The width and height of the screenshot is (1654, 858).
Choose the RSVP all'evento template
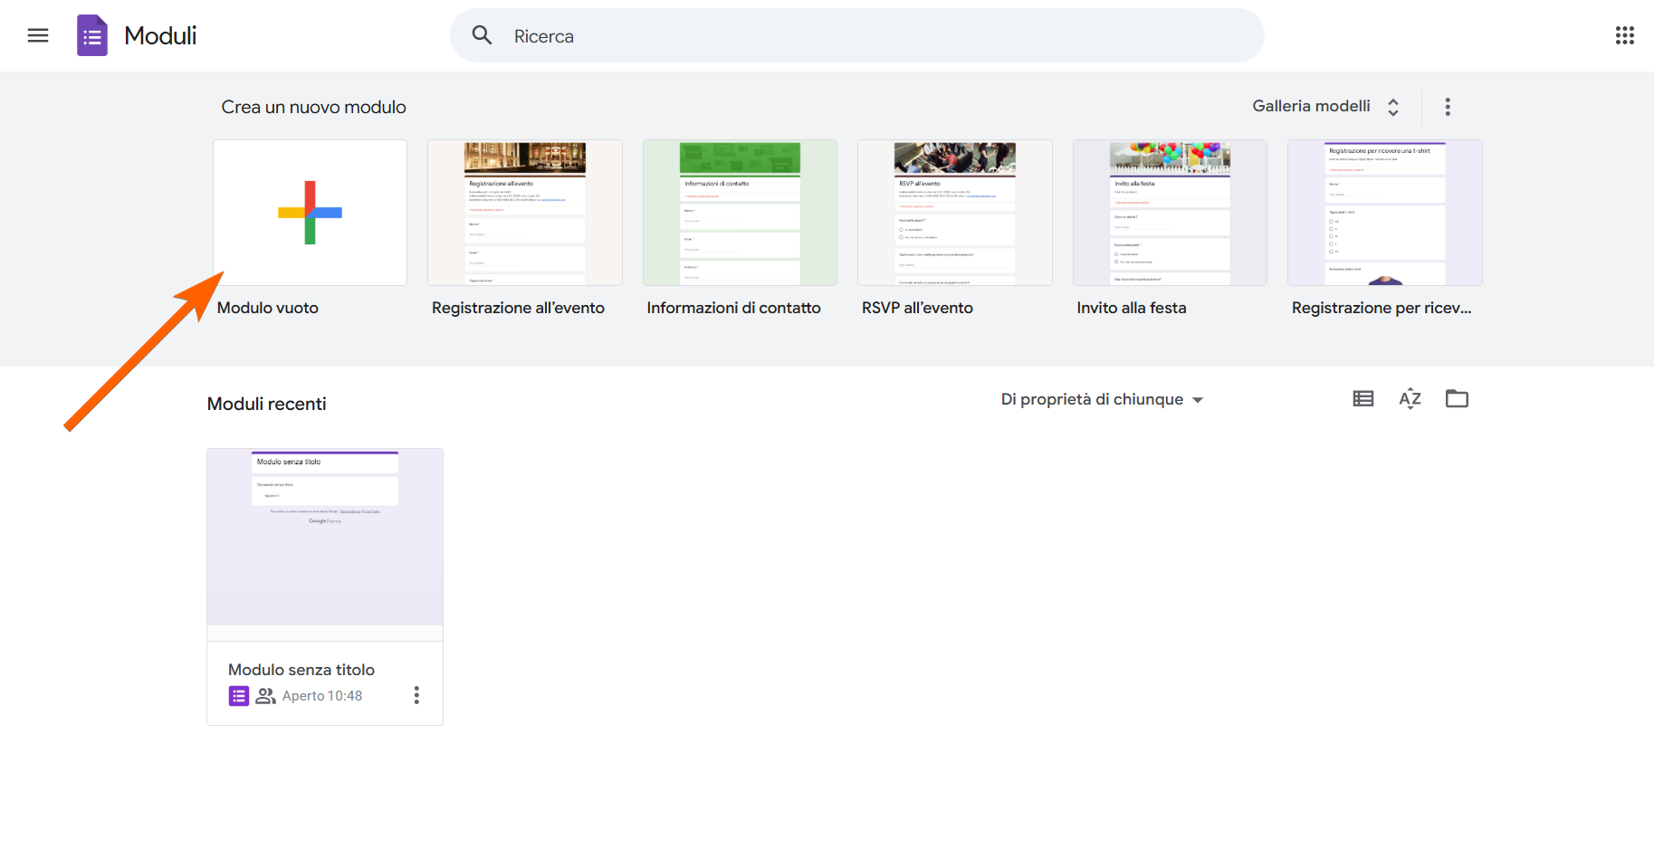(953, 213)
